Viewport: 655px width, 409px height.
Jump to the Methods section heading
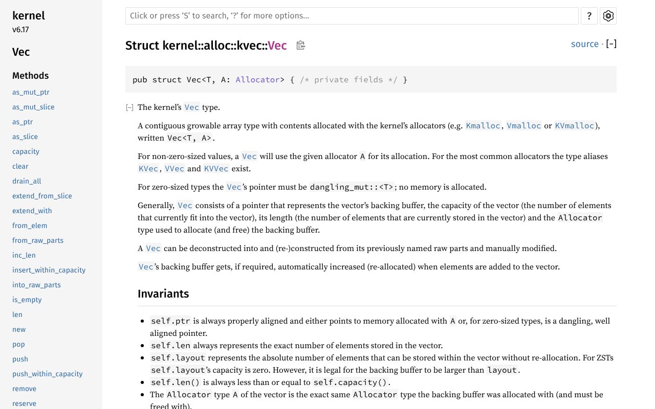point(30,76)
